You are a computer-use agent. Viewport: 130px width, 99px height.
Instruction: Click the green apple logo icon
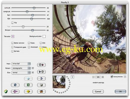(6, 91)
